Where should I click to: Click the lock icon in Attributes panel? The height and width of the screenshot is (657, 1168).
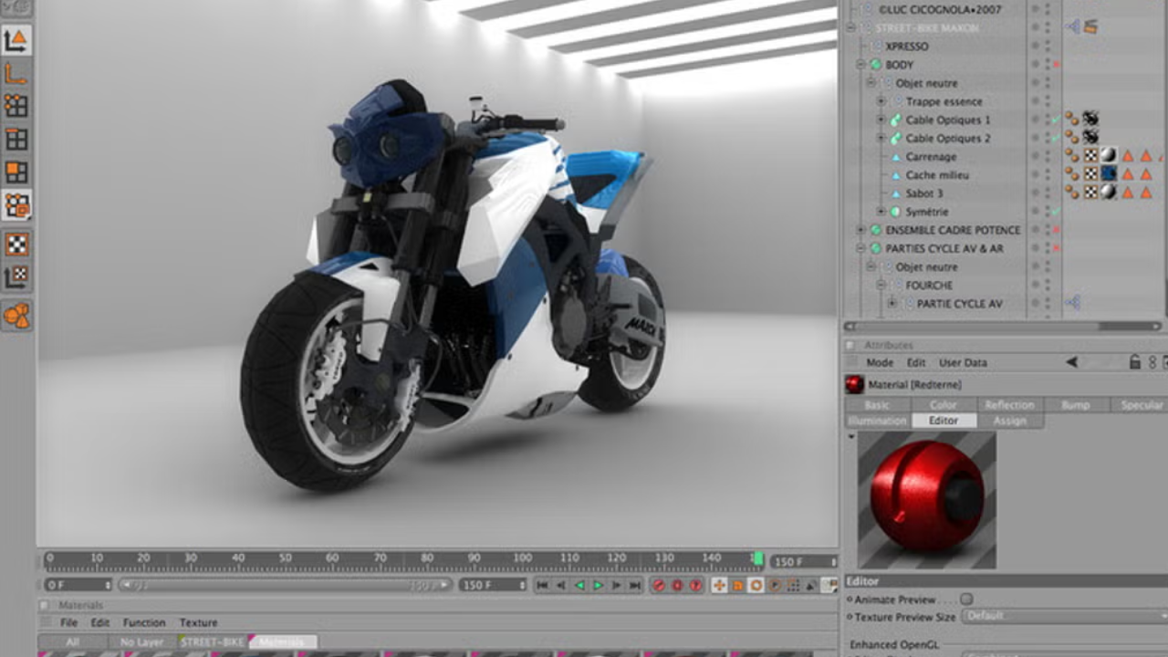pos(1134,362)
